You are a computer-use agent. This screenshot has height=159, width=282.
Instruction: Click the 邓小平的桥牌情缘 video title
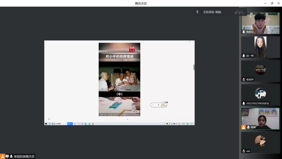tap(119, 56)
